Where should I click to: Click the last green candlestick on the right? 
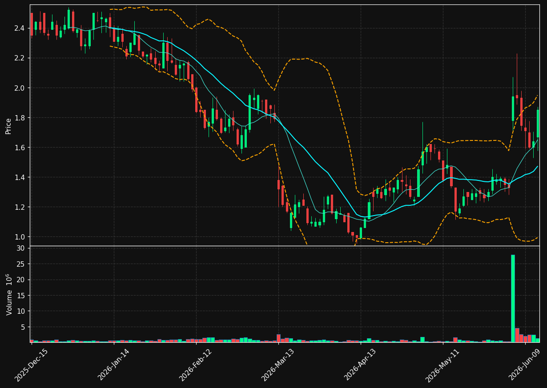[538, 124]
